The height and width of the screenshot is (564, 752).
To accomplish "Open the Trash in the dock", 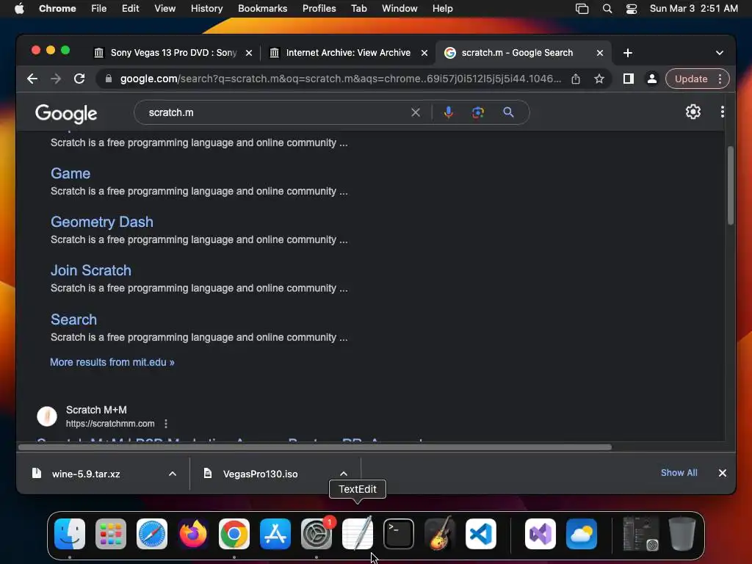I will click(682, 534).
